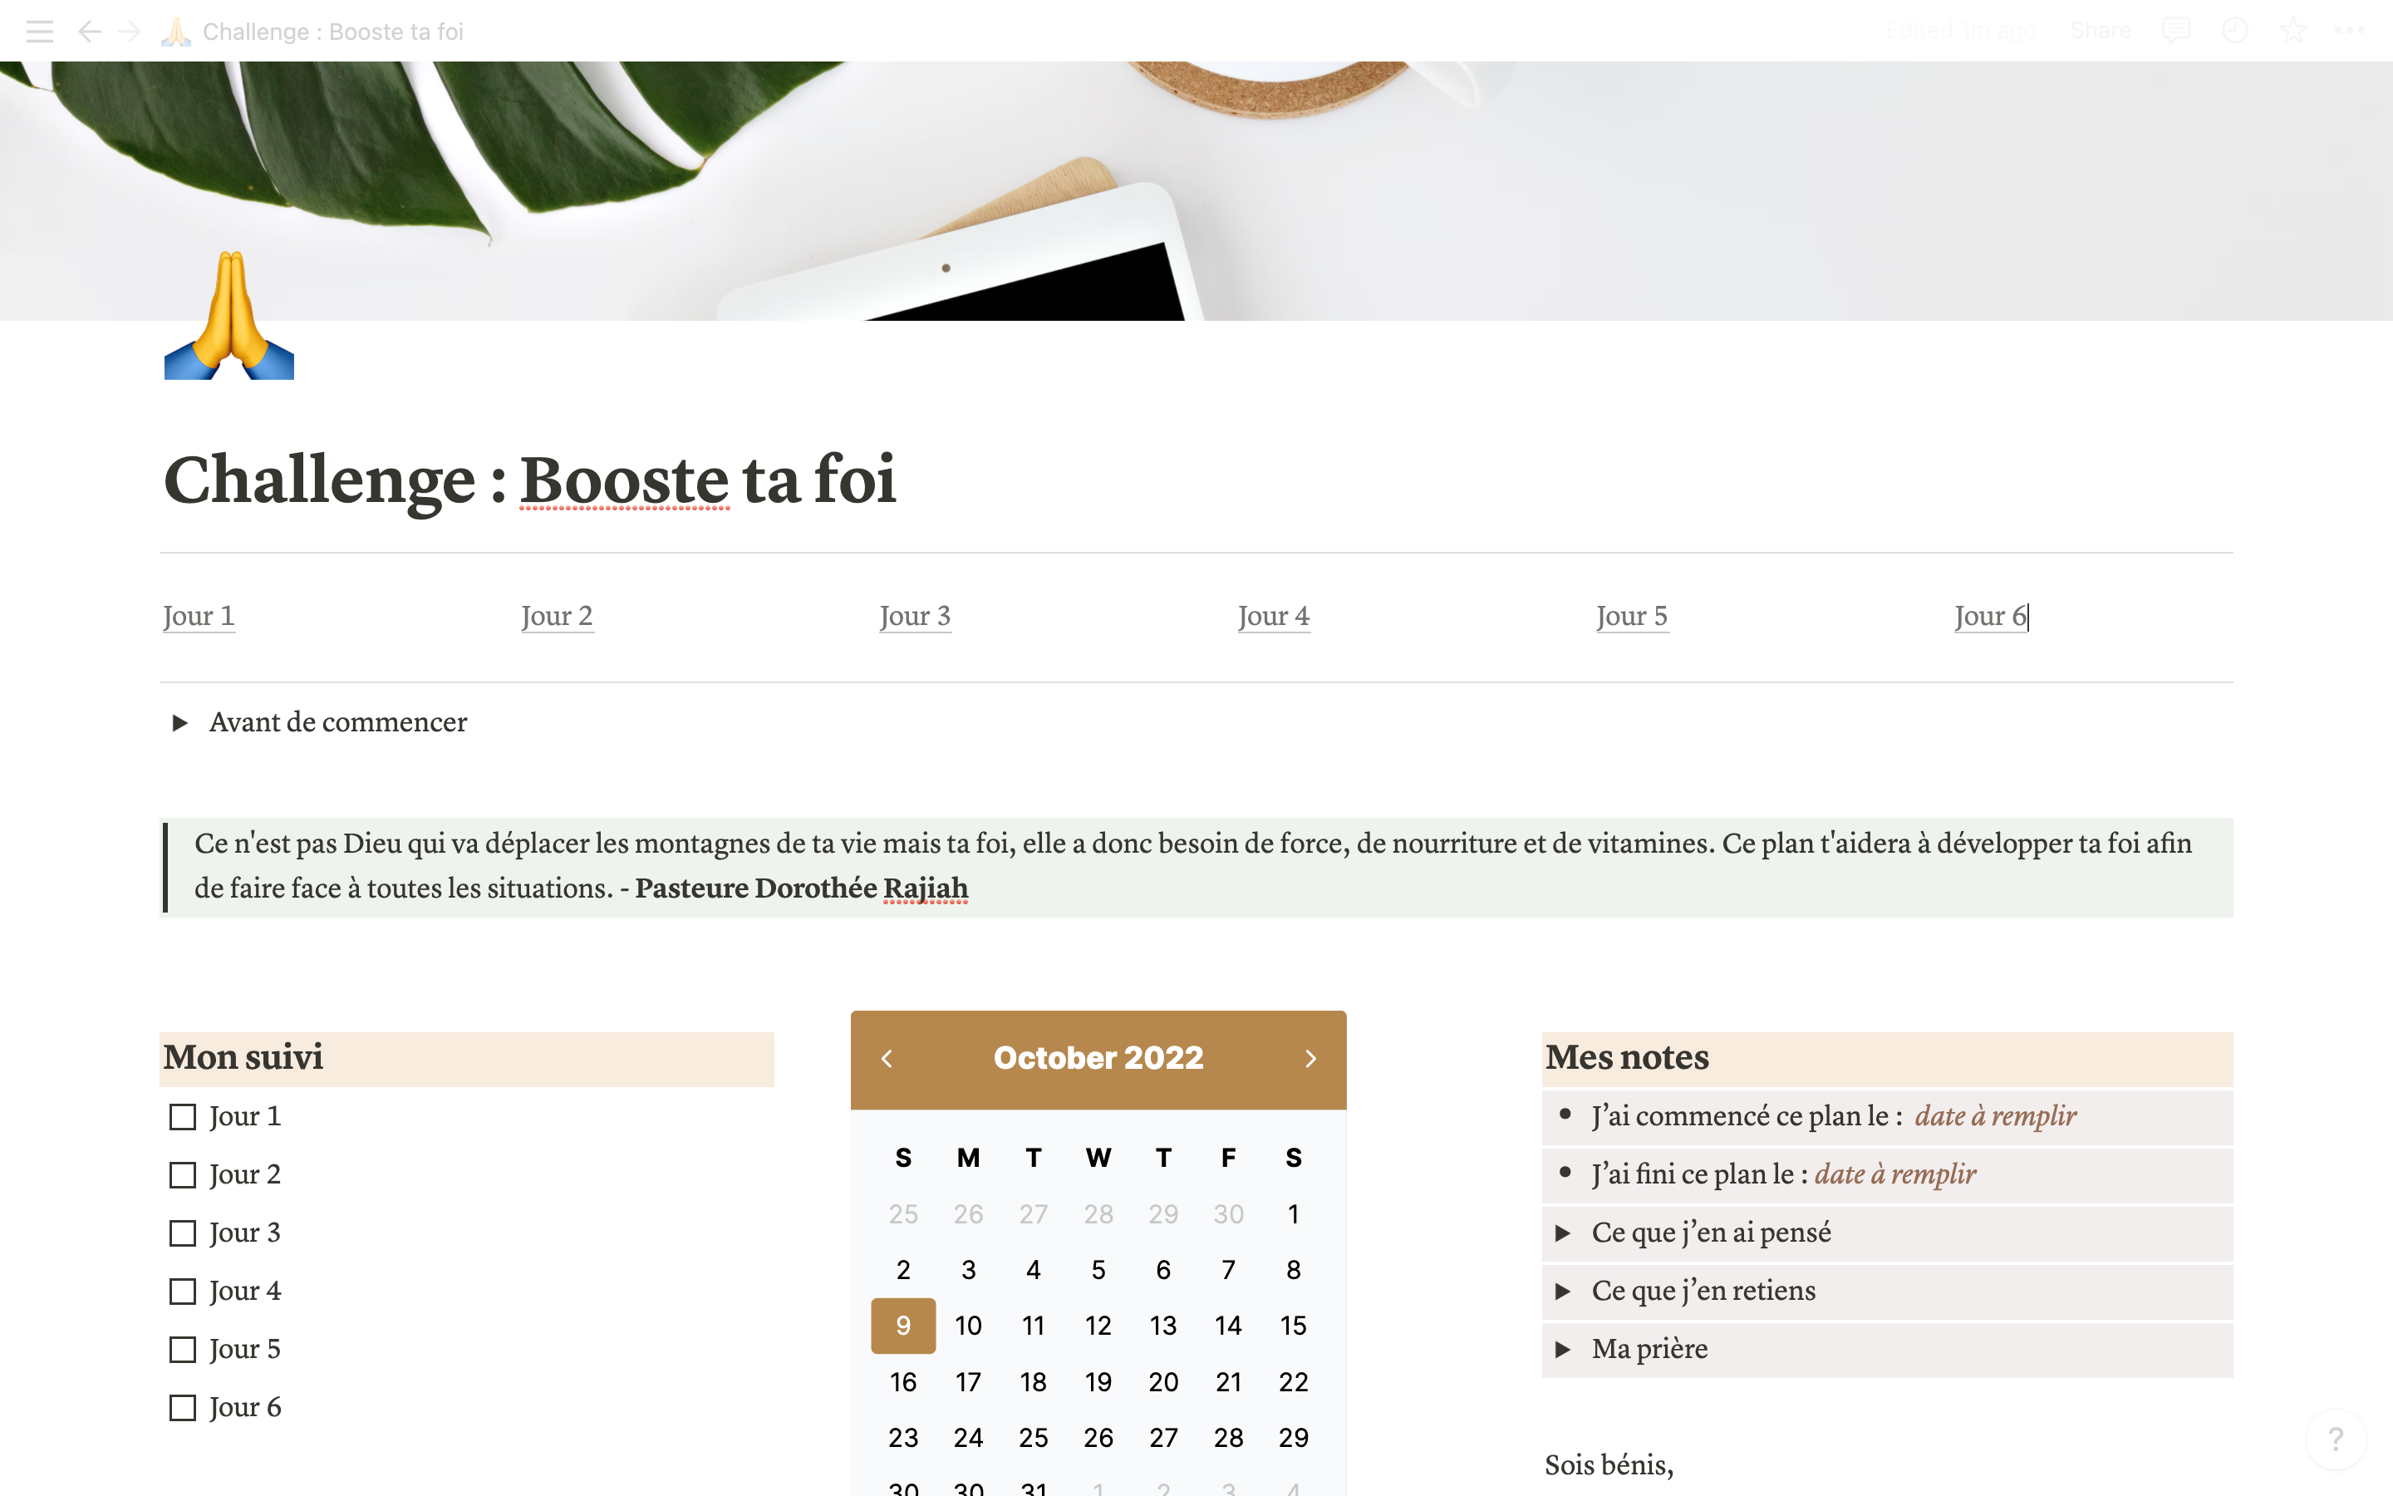
Task: Open page updates history clock icon
Action: (x=2233, y=31)
